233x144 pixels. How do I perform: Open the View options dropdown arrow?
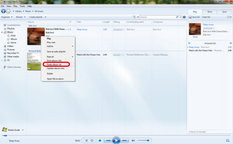(x=138, y=17)
